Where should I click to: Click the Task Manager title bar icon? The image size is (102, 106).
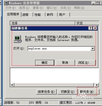[6, 3]
